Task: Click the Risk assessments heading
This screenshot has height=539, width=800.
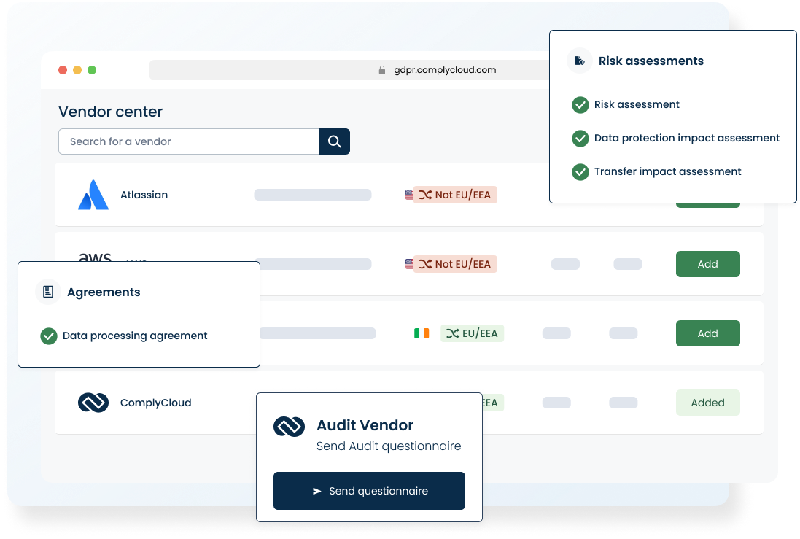Action: [x=651, y=61]
